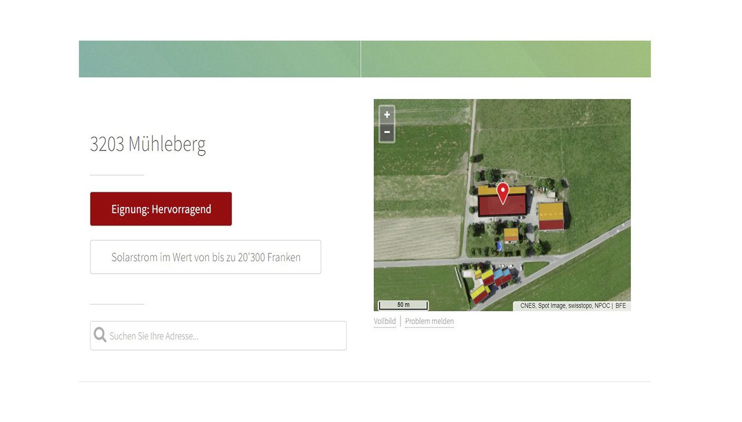Click the 3203 Mühleberg heading
The height and width of the screenshot is (422, 742).
pyautogui.click(x=148, y=144)
